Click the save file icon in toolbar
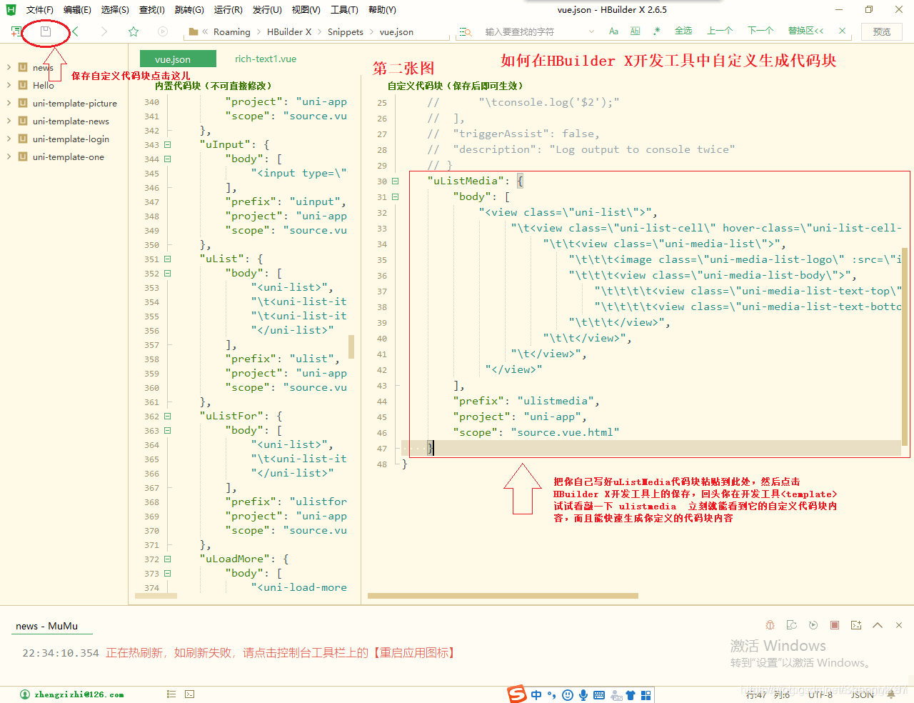This screenshot has width=914, height=703. (x=46, y=31)
